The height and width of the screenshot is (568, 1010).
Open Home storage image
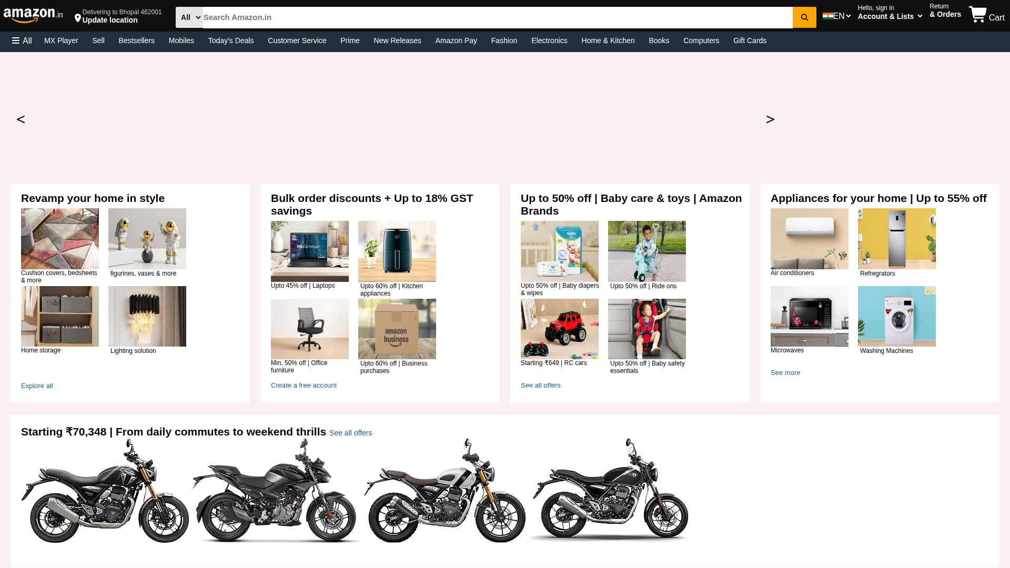[60, 316]
